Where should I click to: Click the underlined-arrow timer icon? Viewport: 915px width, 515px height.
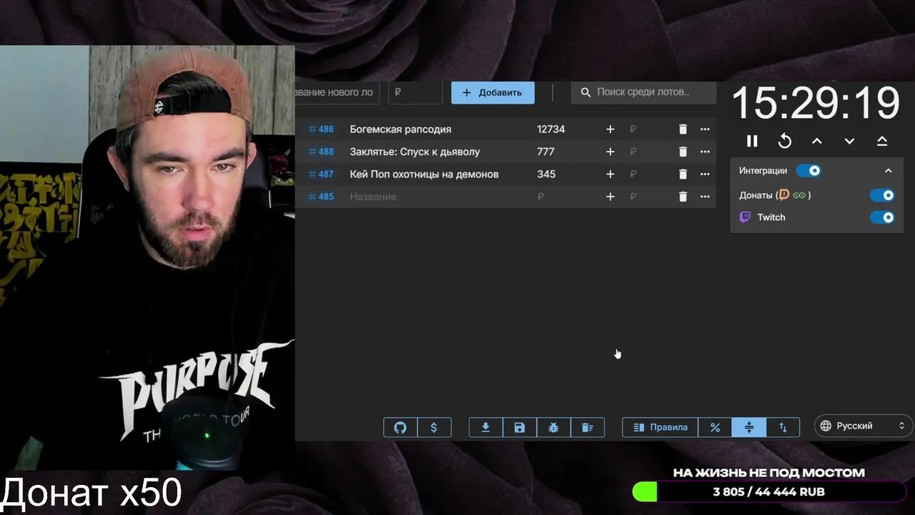882,141
